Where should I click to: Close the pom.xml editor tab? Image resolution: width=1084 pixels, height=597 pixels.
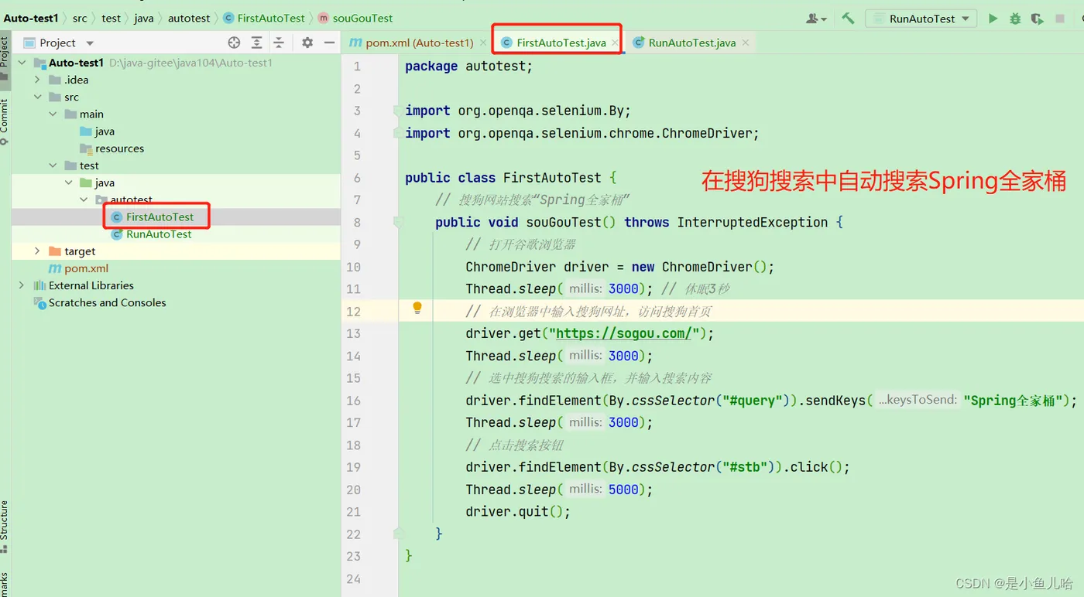[484, 43]
